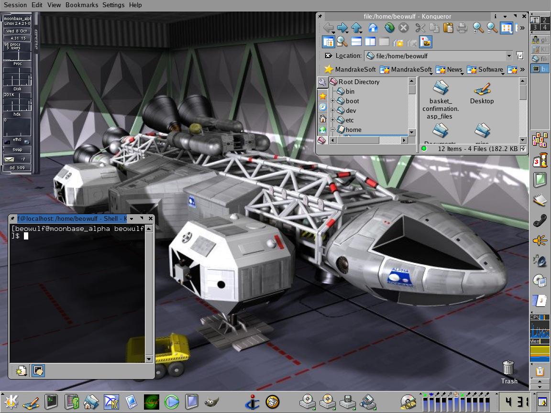
Task: Expand the dev folder
Action: click(332, 110)
